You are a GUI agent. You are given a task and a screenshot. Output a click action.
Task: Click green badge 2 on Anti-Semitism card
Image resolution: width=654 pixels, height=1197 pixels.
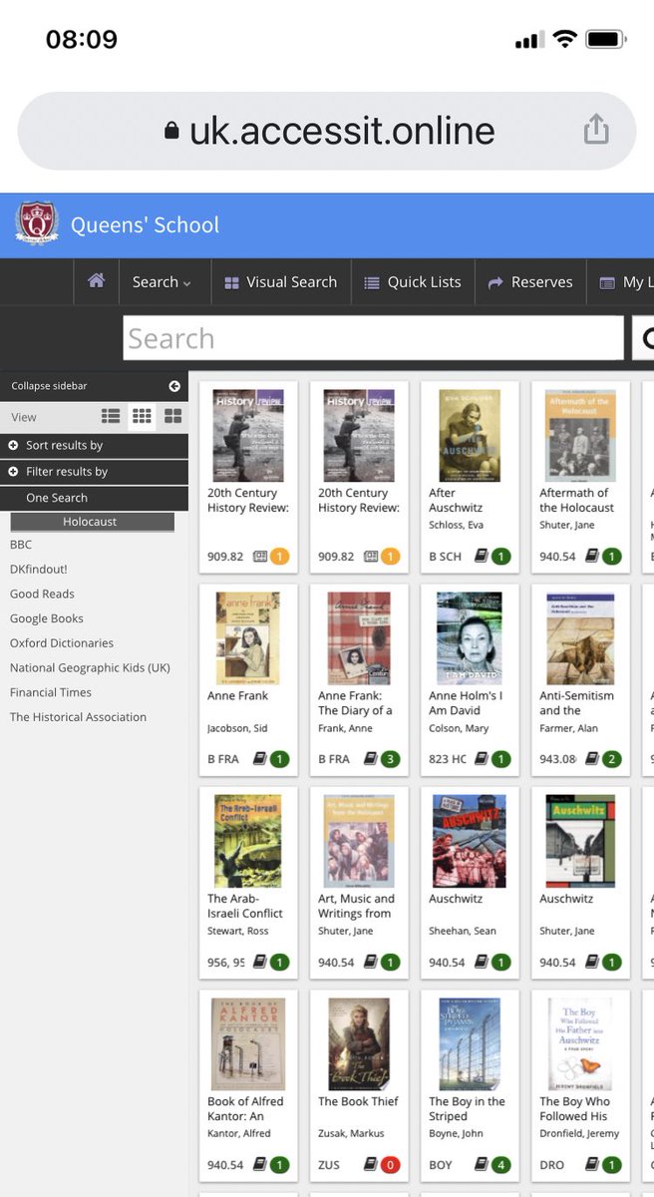pyautogui.click(x=612, y=759)
